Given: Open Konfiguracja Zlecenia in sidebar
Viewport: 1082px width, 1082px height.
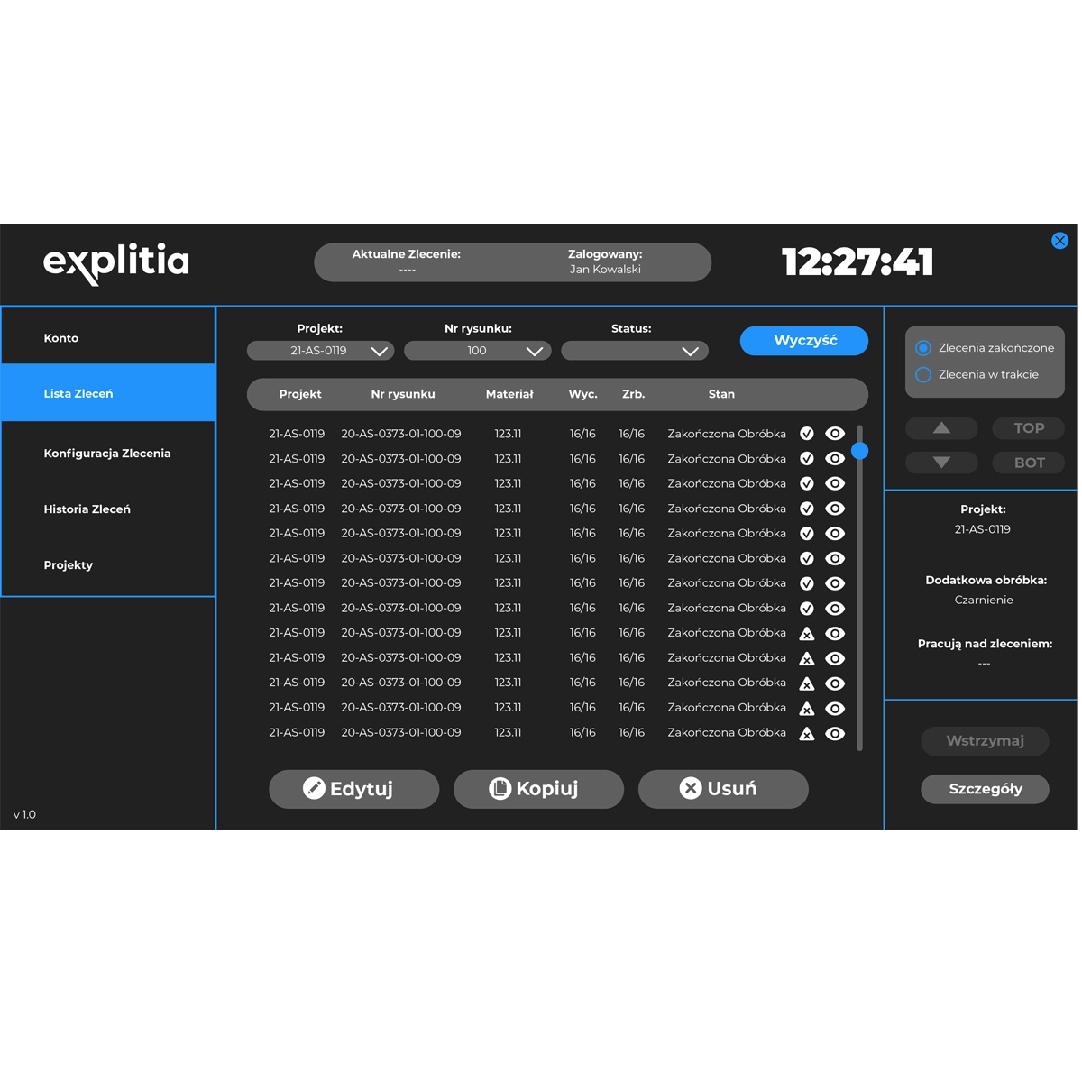Looking at the screenshot, I should (107, 454).
